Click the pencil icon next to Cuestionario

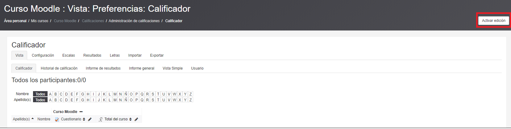pyautogui.click(x=90, y=119)
